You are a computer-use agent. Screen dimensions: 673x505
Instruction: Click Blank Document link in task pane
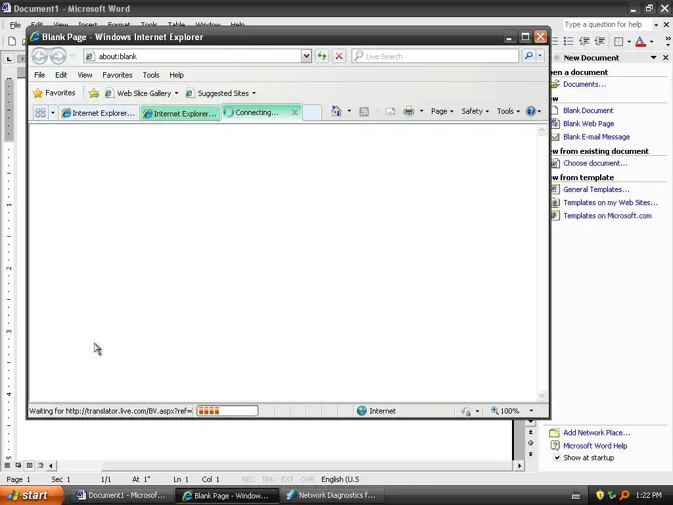coord(588,110)
